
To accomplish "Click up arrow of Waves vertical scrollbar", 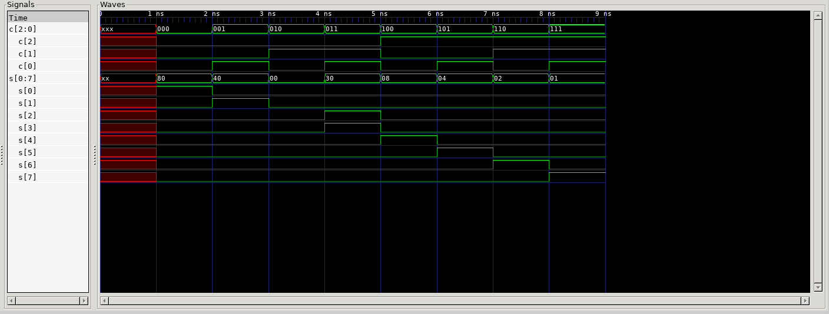I will [818, 15].
